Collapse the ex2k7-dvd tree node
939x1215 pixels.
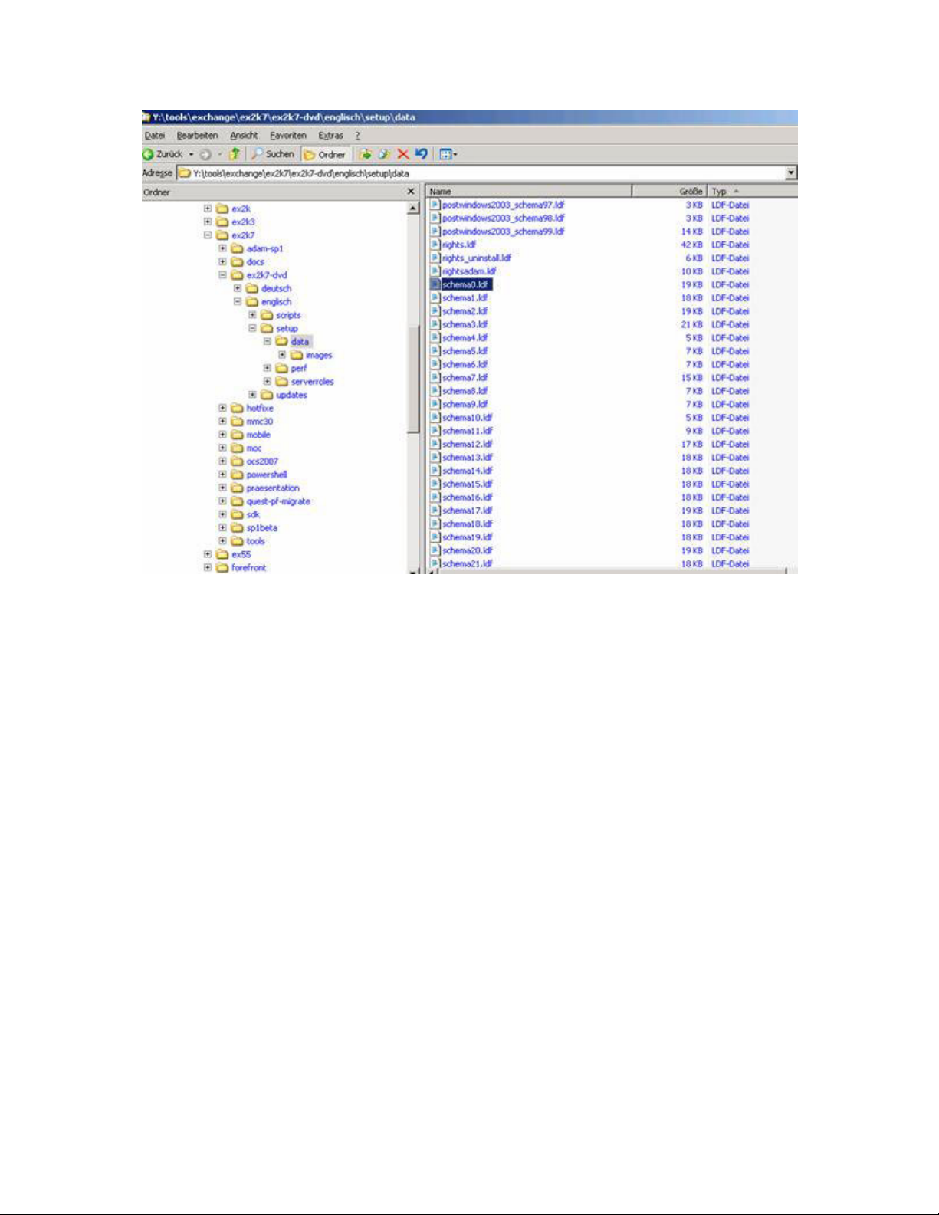pyautogui.click(x=223, y=275)
